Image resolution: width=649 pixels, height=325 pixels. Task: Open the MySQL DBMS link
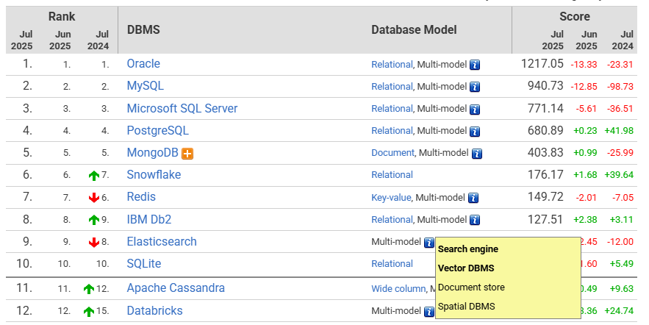click(x=146, y=86)
